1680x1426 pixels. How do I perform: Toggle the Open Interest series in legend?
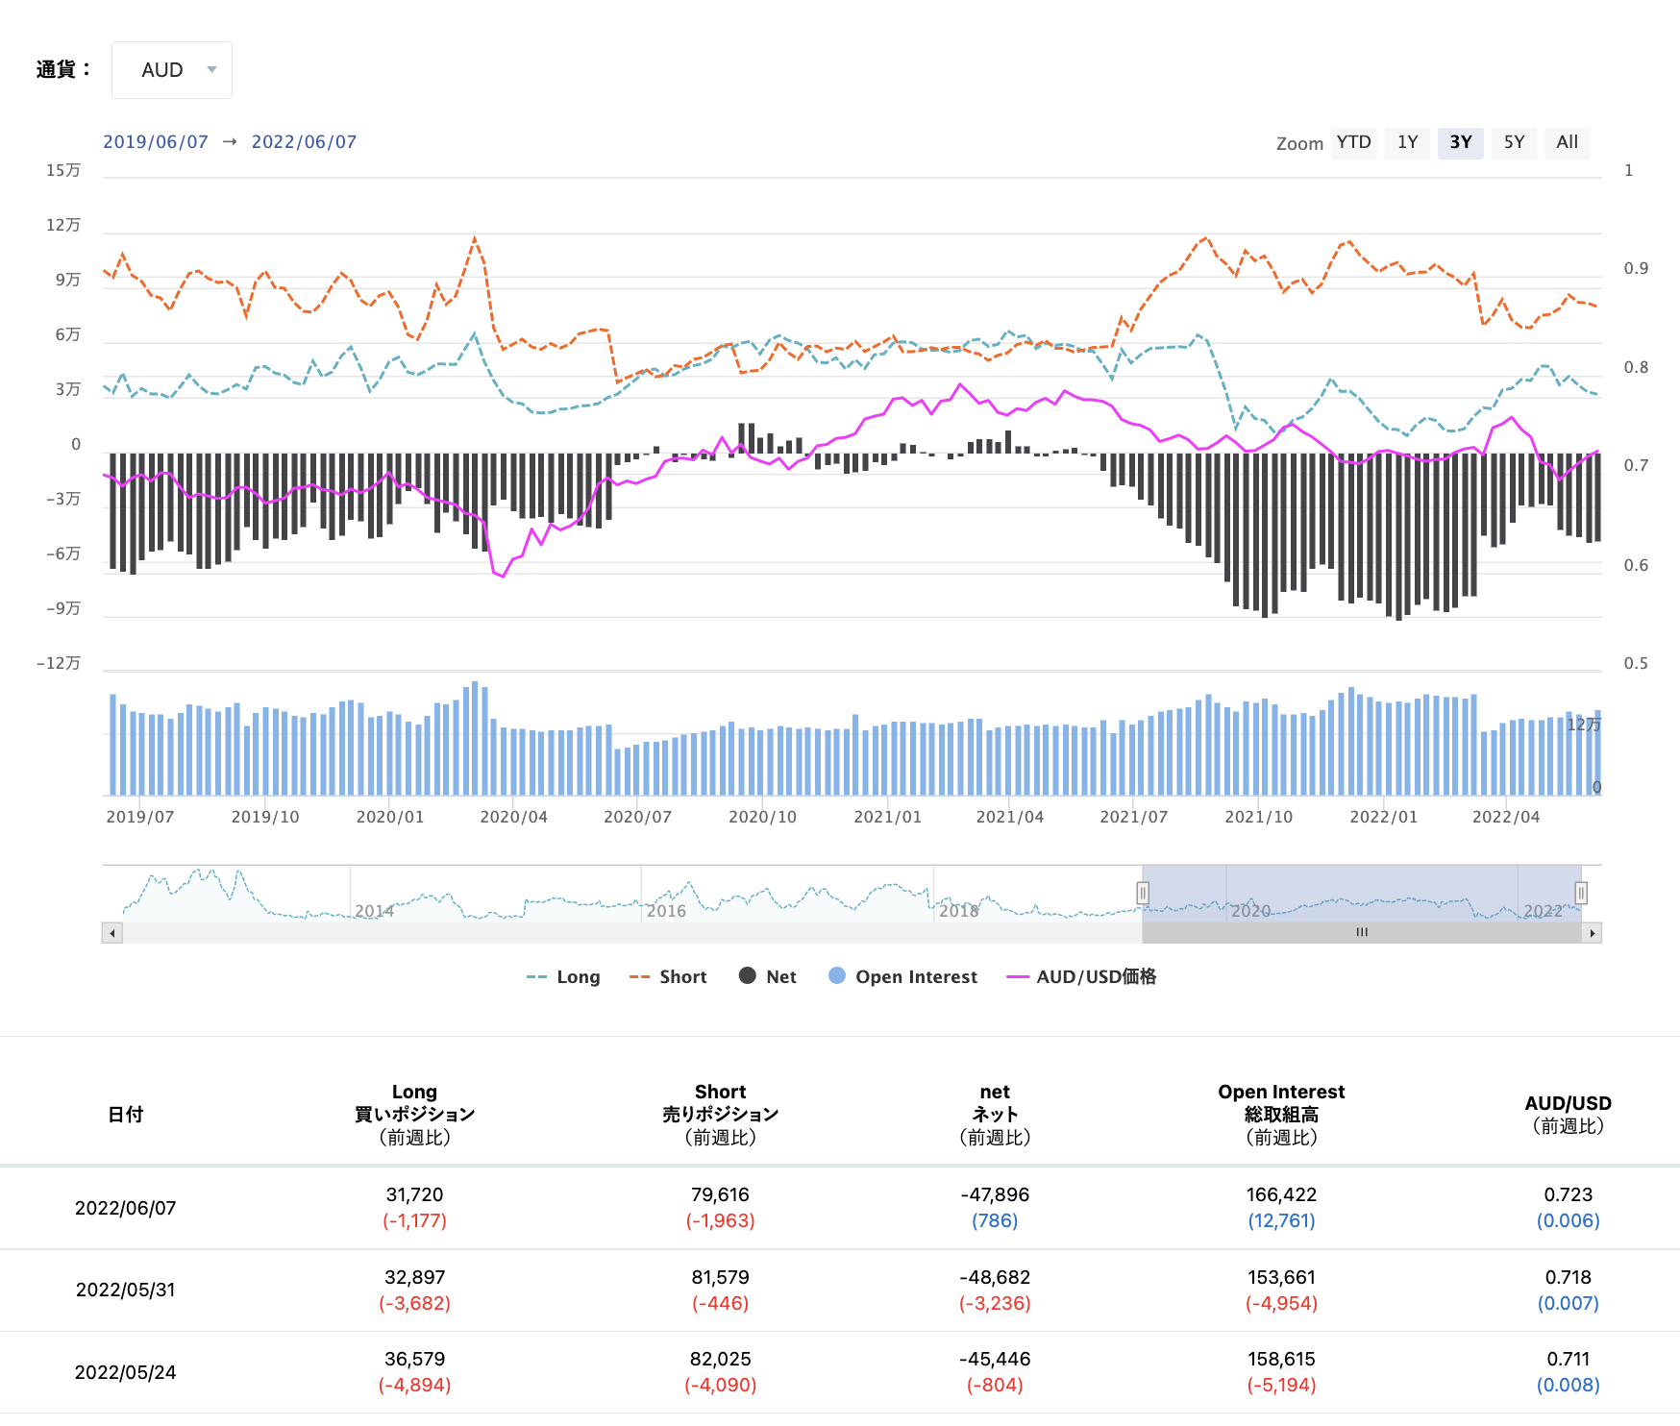902,977
